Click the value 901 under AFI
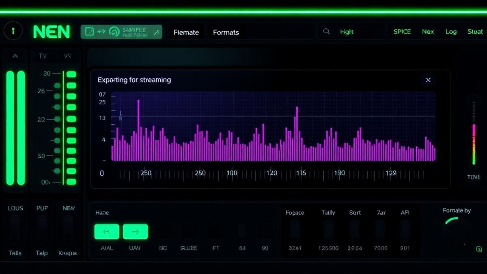Viewport: 487px width, 274px height. pos(405,248)
